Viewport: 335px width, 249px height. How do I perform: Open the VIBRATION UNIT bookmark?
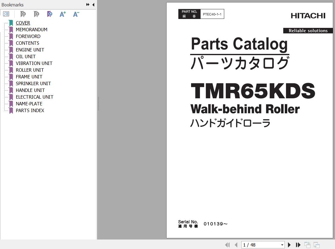[x=34, y=63]
